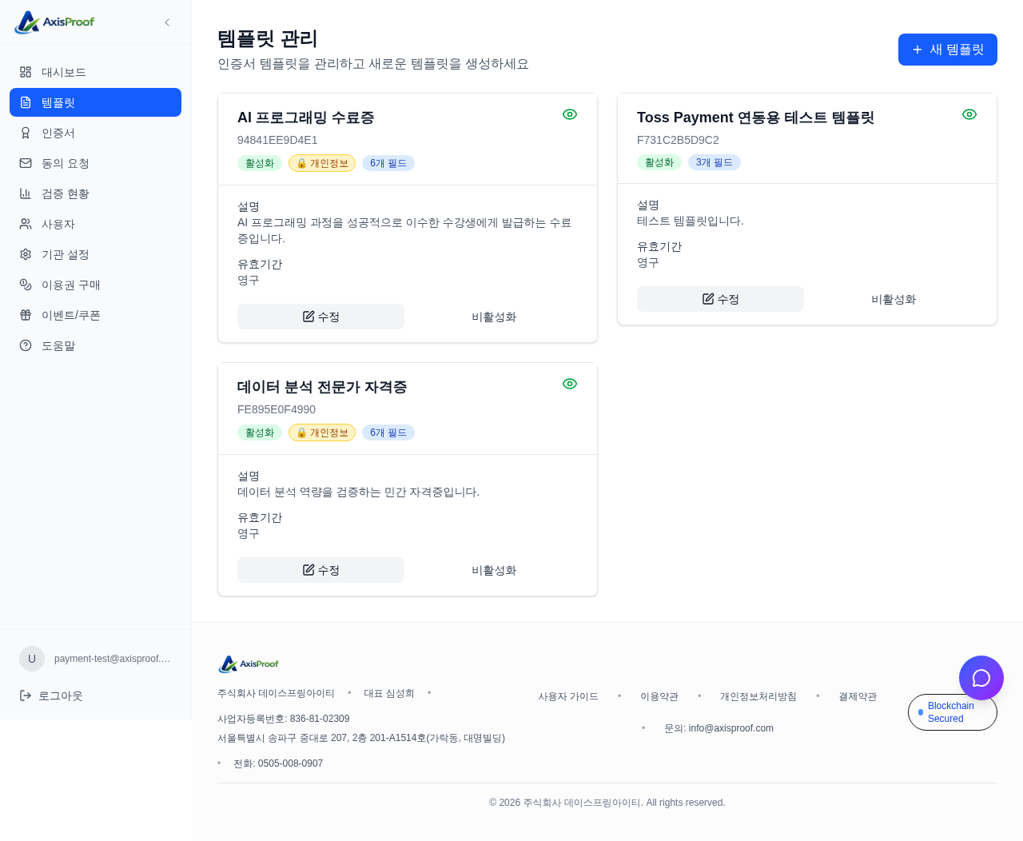Click the 이용권 구매 coins icon
The height and width of the screenshot is (841, 1023).
tap(26, 285)
